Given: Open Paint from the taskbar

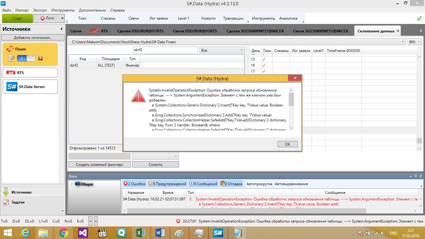Looking at the screenshot, I should click(179, 233).
